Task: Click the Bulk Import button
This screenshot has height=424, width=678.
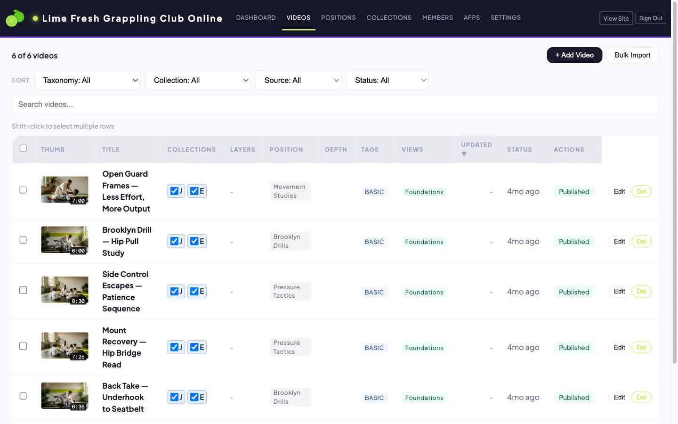Action: coord(632,55)
